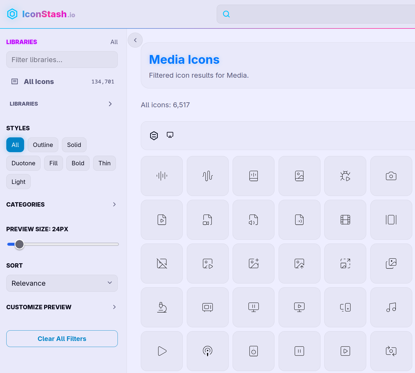Focus the Filter libraries input field

coord(62,60)
